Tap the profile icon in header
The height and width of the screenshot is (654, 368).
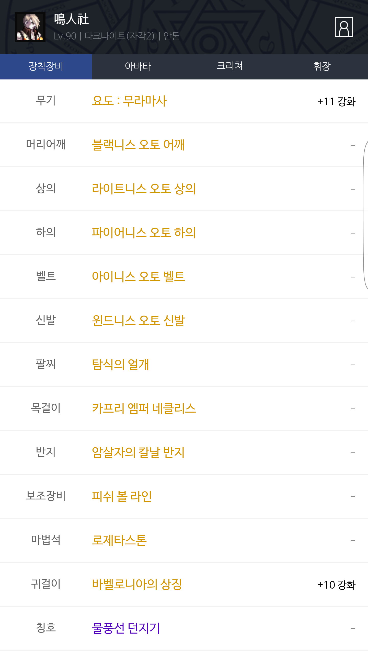(x=344, y=27)
